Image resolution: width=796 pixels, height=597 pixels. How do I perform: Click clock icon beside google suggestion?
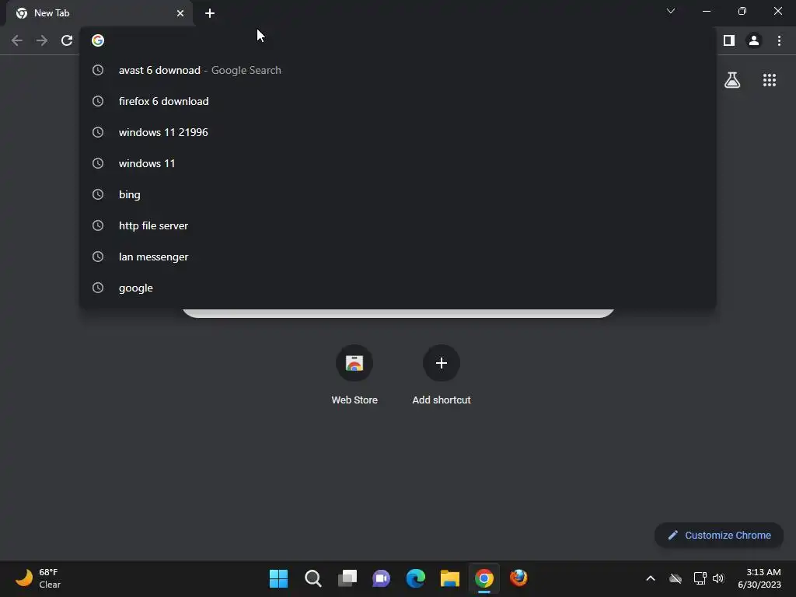click(x=98, y=288)
